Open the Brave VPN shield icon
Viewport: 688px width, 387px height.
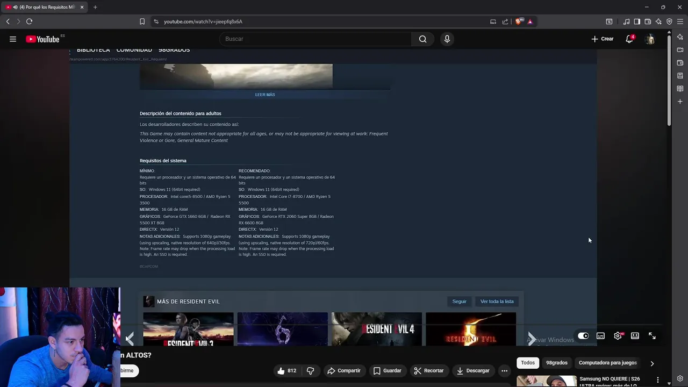point(669,21)
